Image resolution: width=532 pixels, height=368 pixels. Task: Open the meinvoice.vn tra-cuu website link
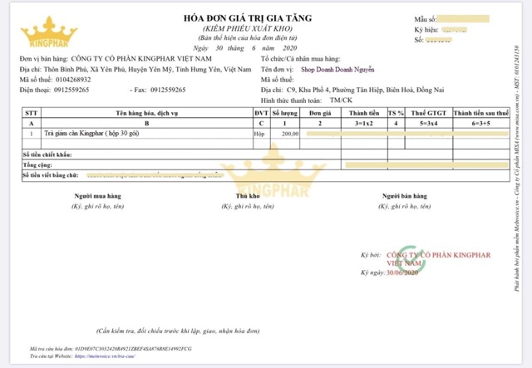click(105, 356)
